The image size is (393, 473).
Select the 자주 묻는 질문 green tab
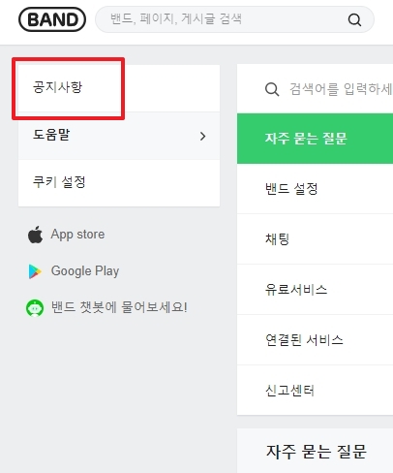tap(315, 139)
